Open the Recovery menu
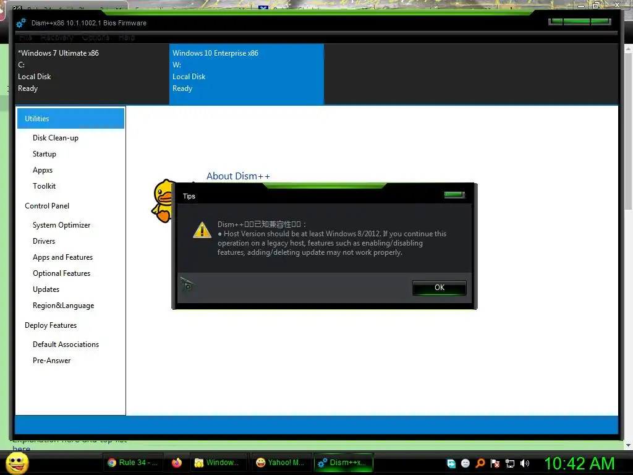This screenshot has width=633, height=475. click(57, 38)
